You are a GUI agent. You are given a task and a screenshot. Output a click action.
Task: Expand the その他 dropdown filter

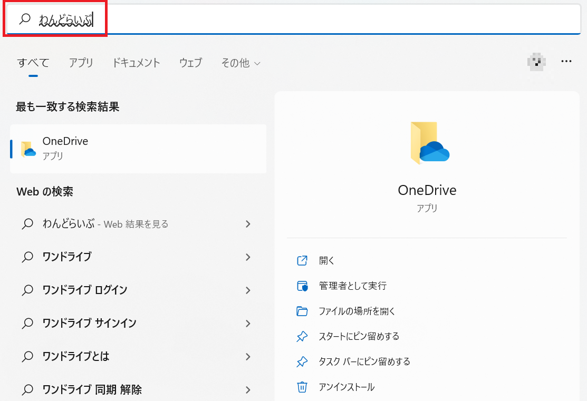(x=240, y=63)
